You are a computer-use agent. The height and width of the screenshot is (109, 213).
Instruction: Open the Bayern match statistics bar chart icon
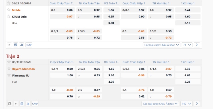[x=28, y=104]
